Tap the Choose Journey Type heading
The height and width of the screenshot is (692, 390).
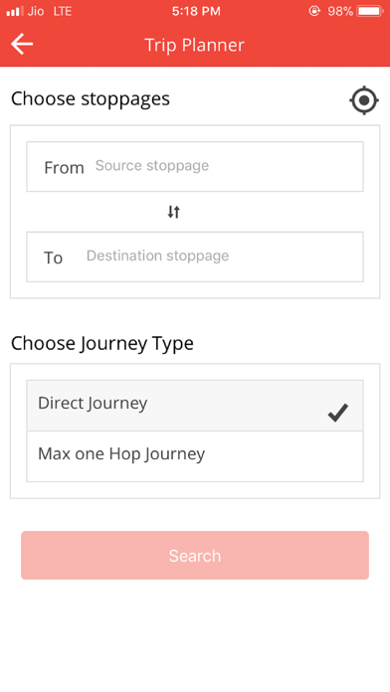point(102,343)
